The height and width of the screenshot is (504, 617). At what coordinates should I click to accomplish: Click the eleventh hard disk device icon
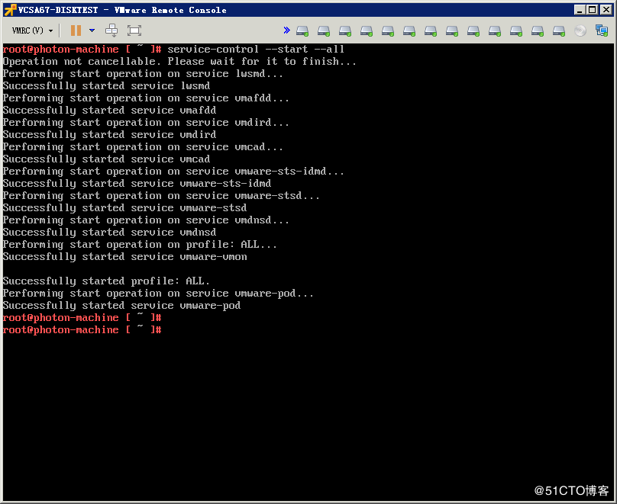tap(516, 30)
